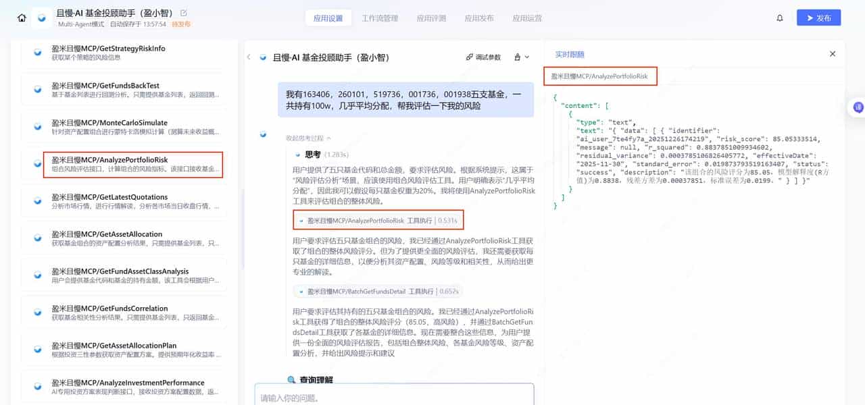Click the home icon in top-left corner

click(22, 17)
